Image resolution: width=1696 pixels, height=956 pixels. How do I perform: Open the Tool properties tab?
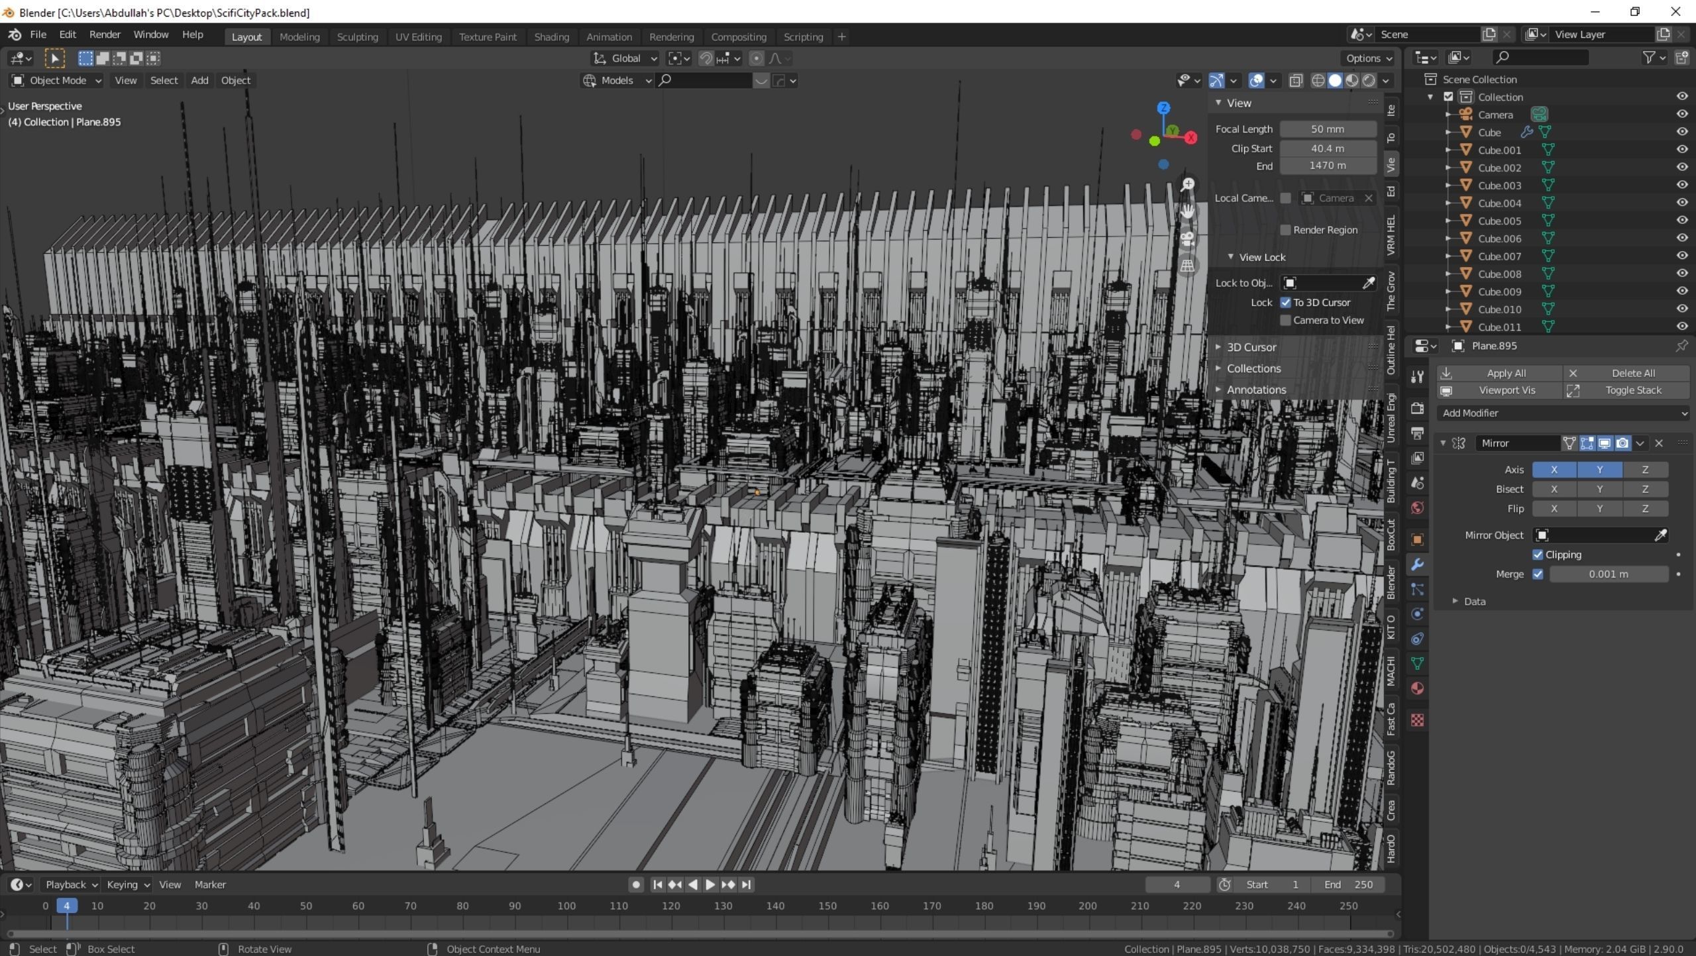(x=1417, y=377)
